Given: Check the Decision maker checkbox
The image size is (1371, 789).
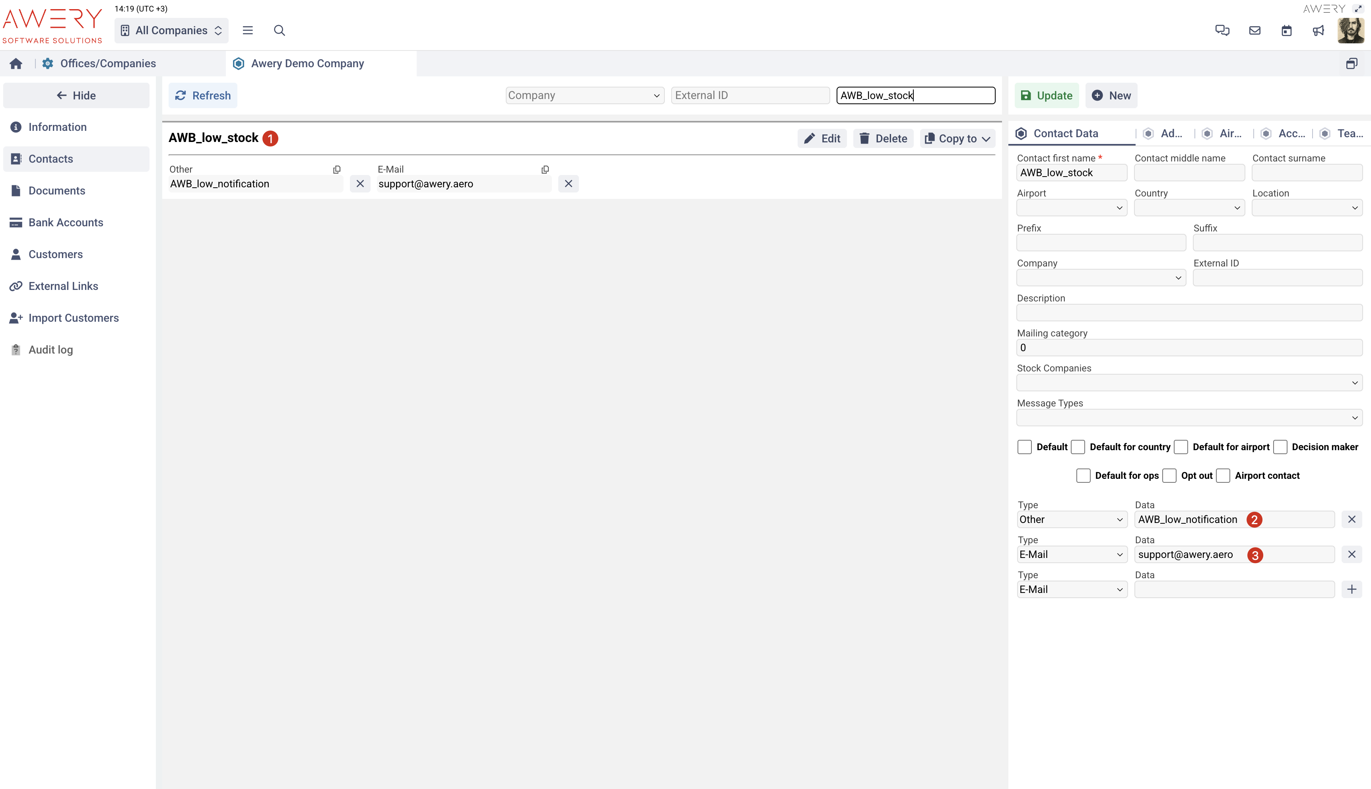Looking at the screenshot, I should (x=1280, y=447).
